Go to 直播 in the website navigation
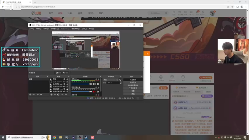Screen dimensions: 249x140 60,13
